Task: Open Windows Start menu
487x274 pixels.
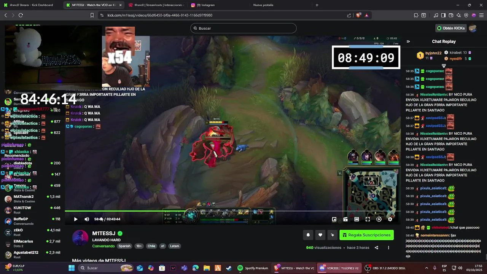Action: point(72,268)
